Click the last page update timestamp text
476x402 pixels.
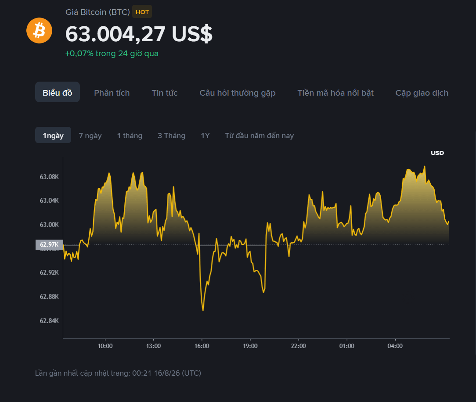118,373
